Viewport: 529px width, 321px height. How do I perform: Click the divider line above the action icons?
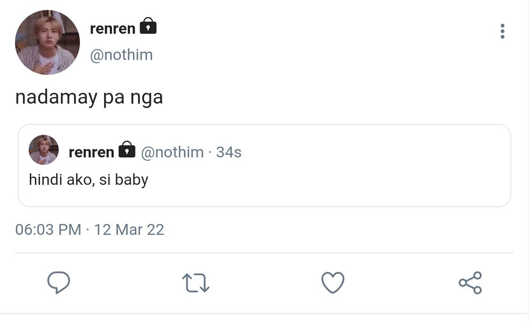click(x=264, y=253)
